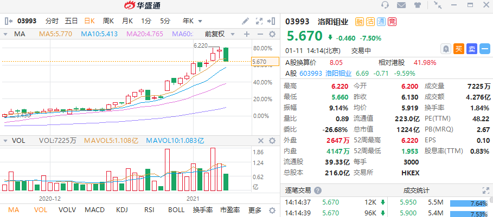Toggle the BOLL indicator
The width and height of the screenshot is (493, 217).
click(176, 210)
